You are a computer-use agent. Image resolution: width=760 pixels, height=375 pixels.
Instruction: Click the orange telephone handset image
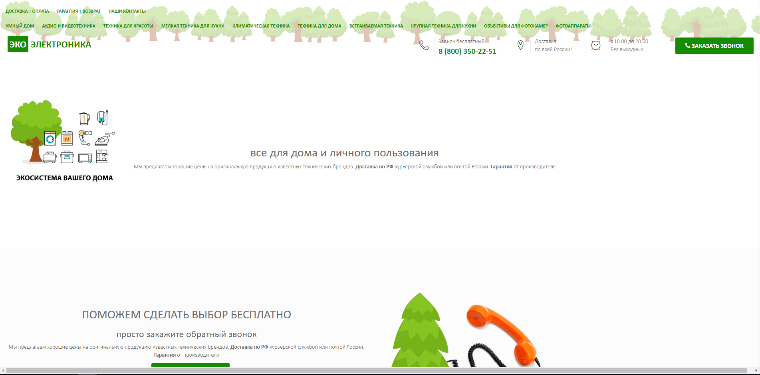501,334
